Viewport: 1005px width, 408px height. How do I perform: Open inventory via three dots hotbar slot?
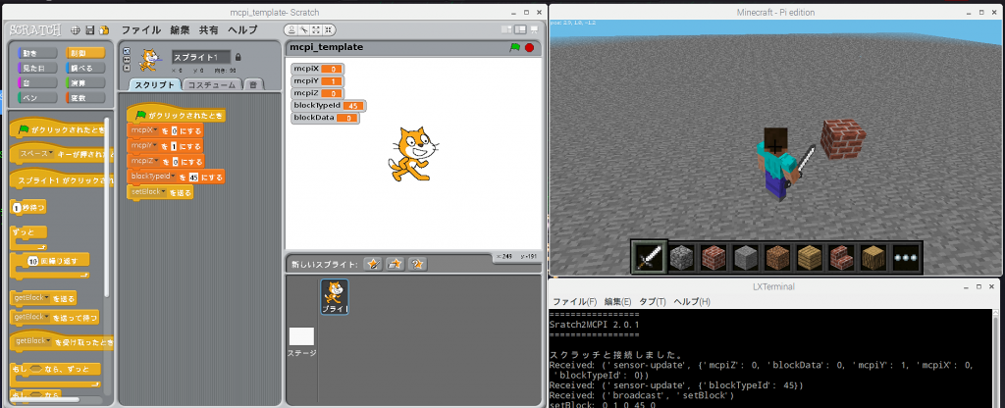tap(905, 258)
